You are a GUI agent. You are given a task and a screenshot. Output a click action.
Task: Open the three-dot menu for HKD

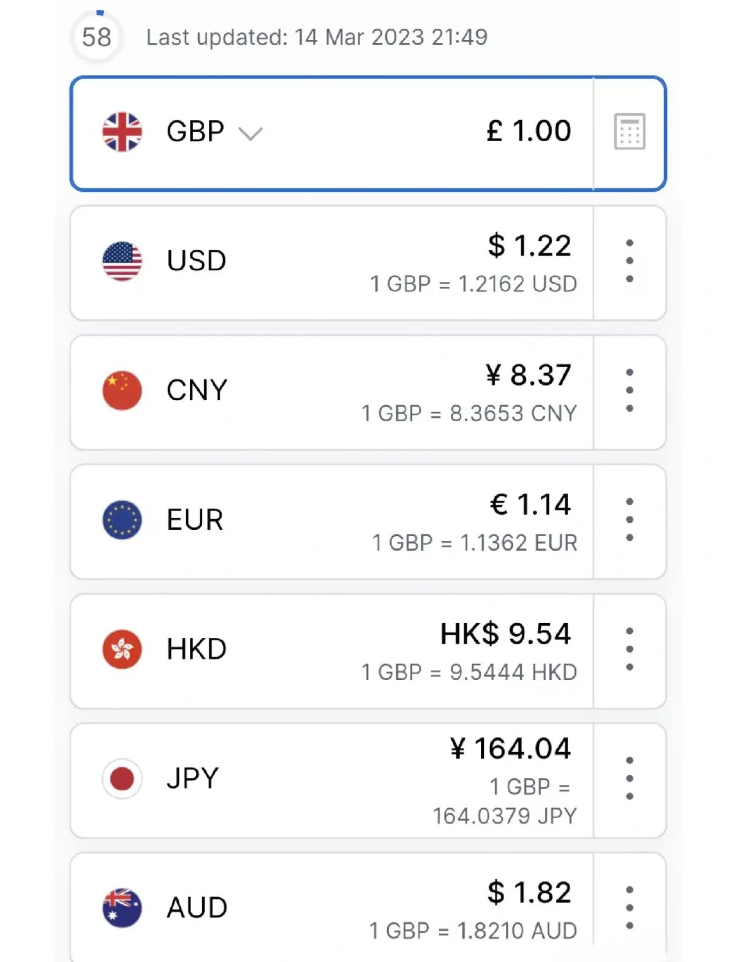tap(629, 649)
